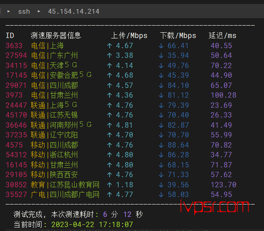Click server name 联通|上海5G
This screenshot has height=231, width=264.
(x=54, y=105)
